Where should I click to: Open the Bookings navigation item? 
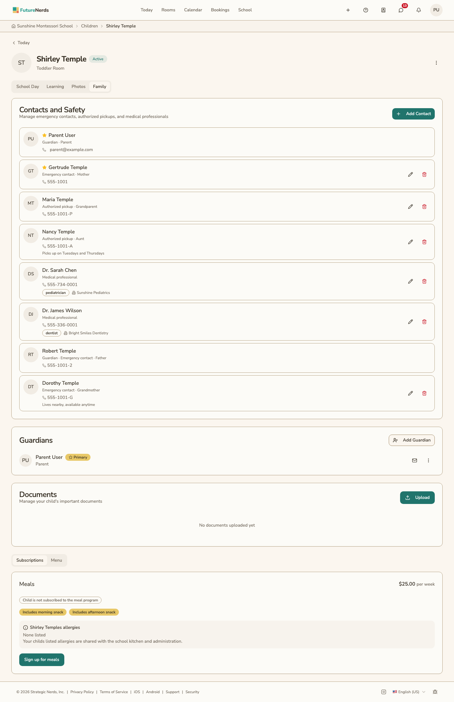(x=220, y=10)
